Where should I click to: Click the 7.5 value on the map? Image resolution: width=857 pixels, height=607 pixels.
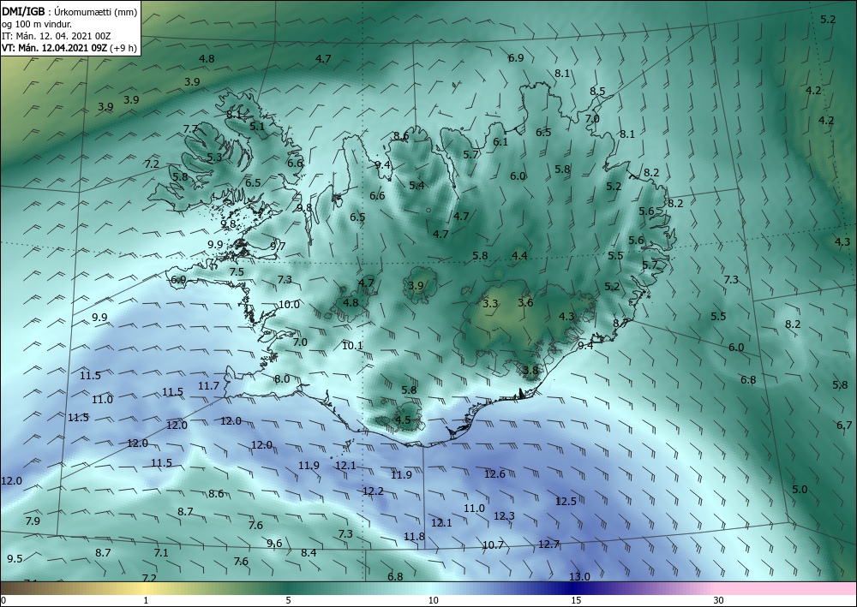237,272
